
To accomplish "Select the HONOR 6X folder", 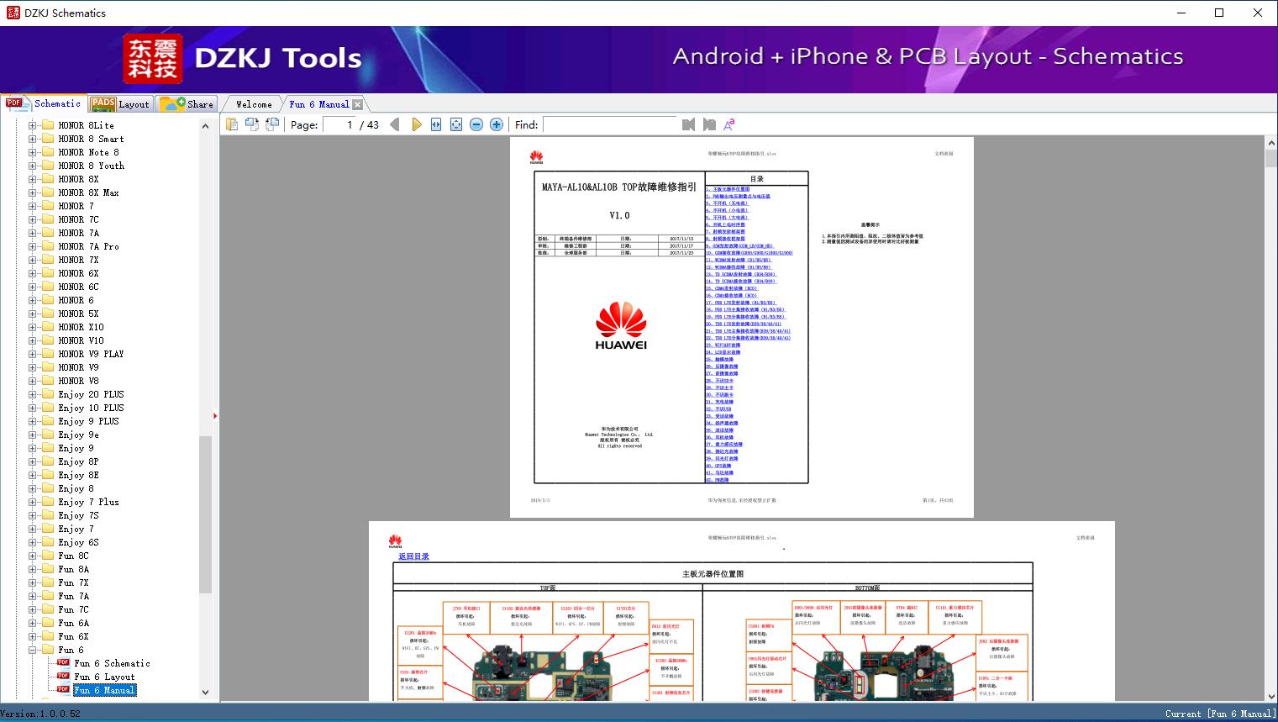I will click(78, 273).
